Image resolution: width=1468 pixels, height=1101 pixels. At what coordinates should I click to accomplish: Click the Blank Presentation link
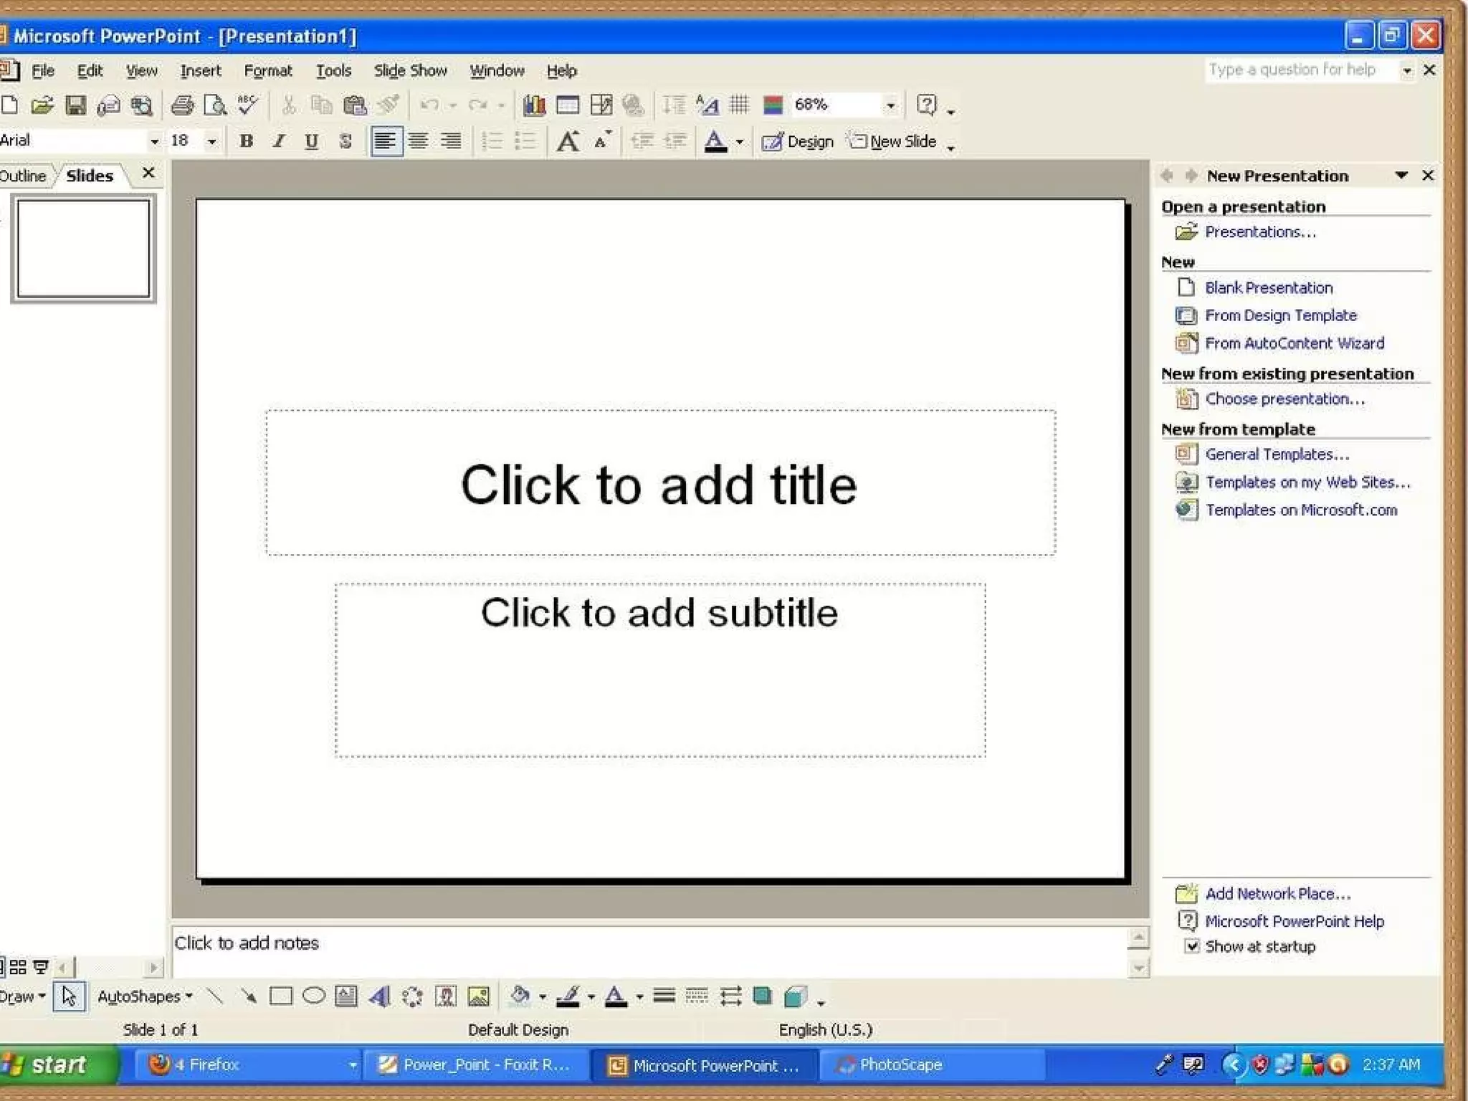(1268, 287)
